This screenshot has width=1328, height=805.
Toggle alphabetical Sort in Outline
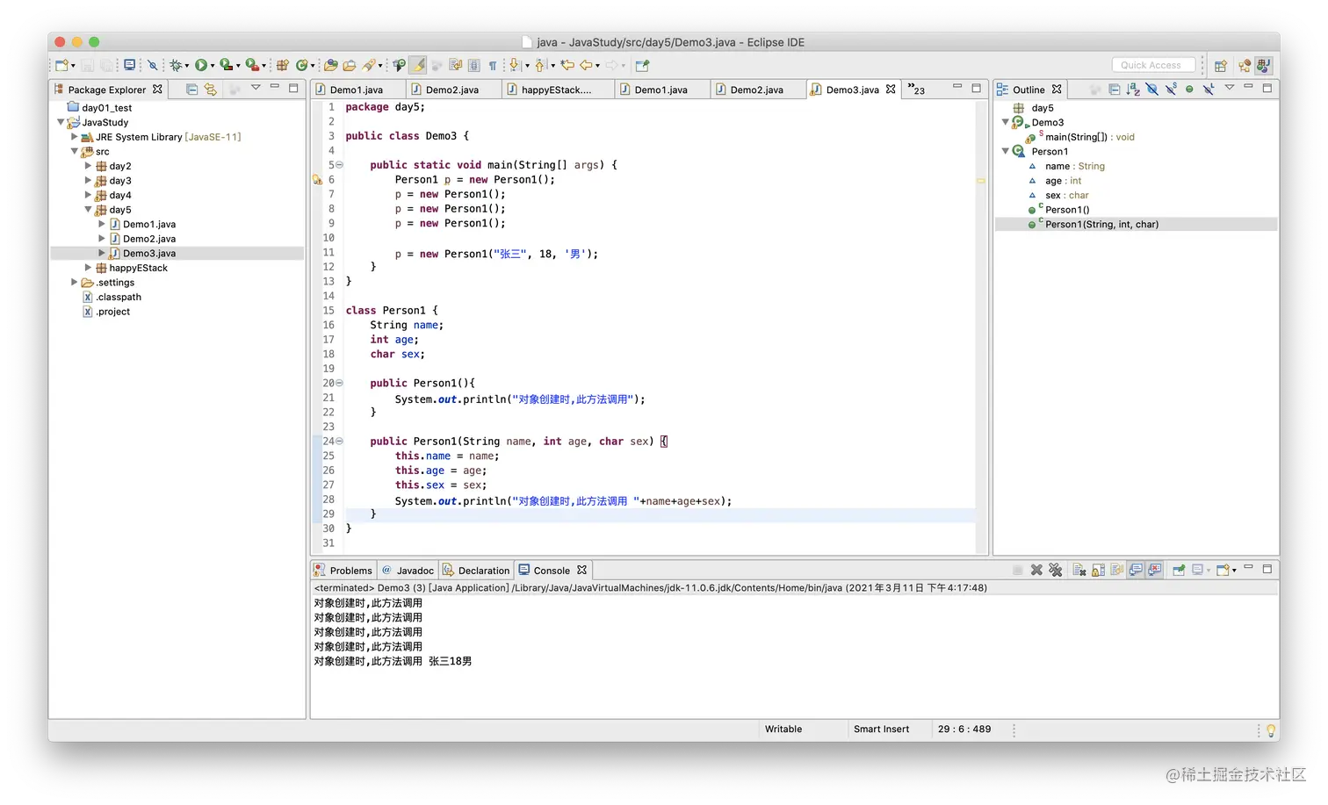1133,89
